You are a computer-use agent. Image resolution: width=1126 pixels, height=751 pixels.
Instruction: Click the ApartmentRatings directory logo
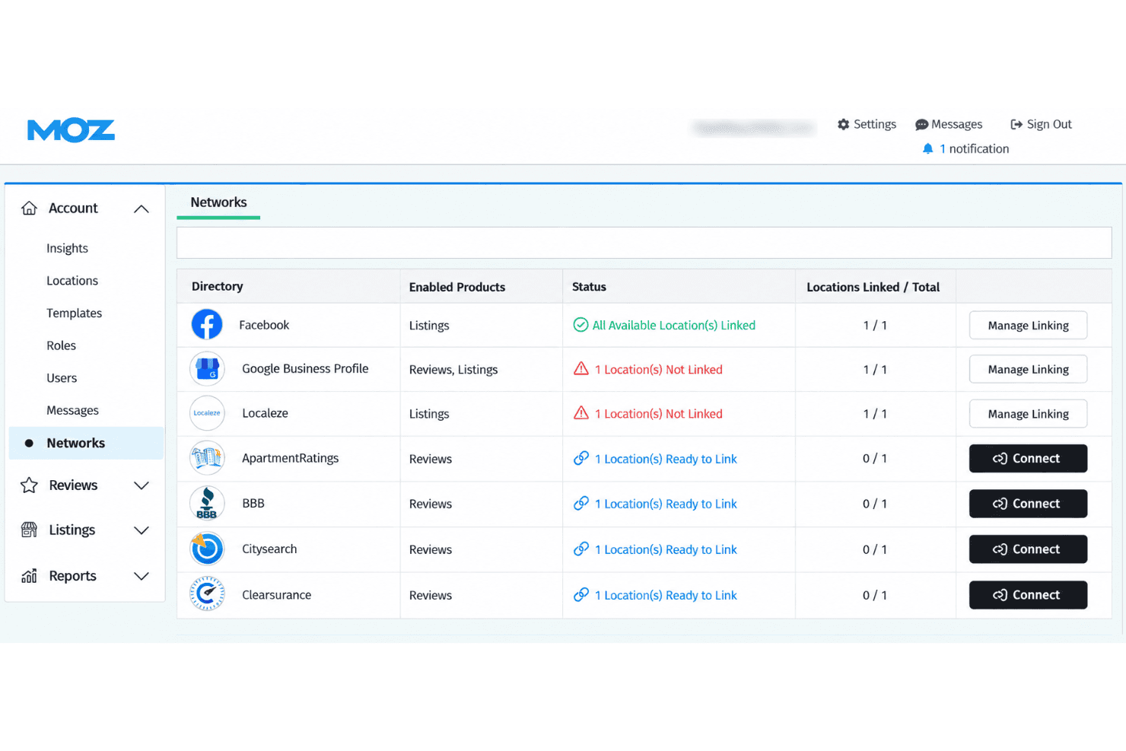point(207,458)
